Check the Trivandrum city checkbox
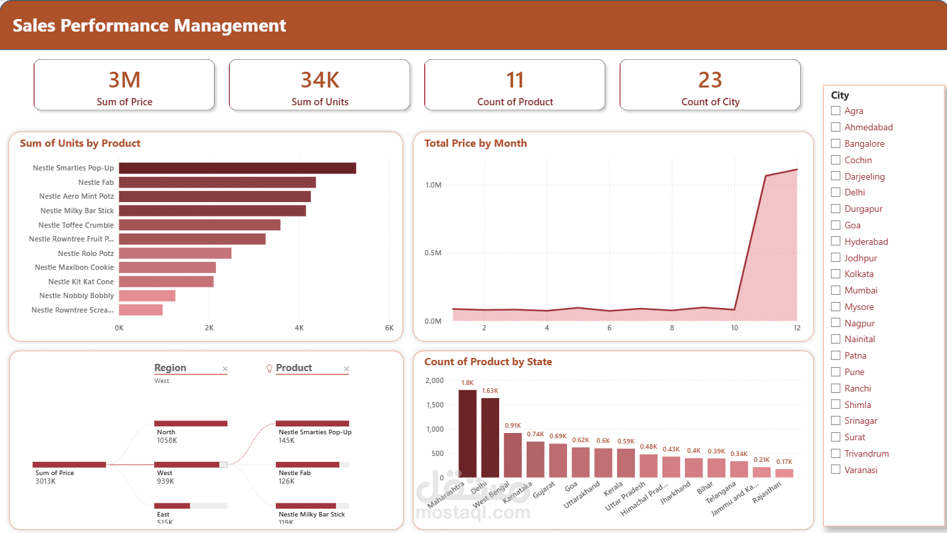The height and width of the screenshot is (533, 947). click(x=836, y=453)
